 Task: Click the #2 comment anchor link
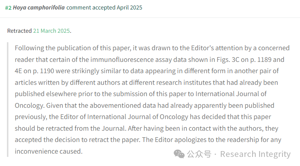click(x=8, y=8)
